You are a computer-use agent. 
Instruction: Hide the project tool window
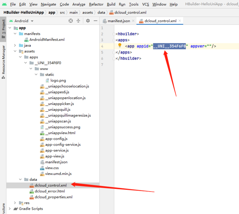coord(96,21)
